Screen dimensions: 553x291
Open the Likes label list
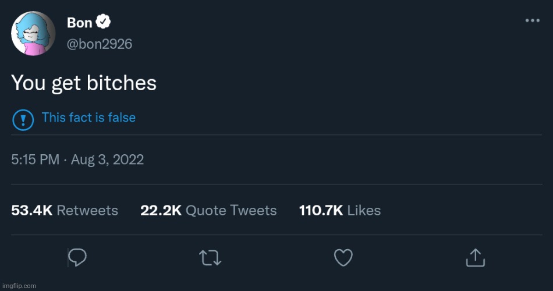[x=364, y=210]
